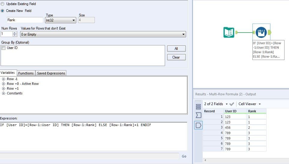
Task: Open Values for Rows that don't Exist dropdown
Action: tap(103, 34)
